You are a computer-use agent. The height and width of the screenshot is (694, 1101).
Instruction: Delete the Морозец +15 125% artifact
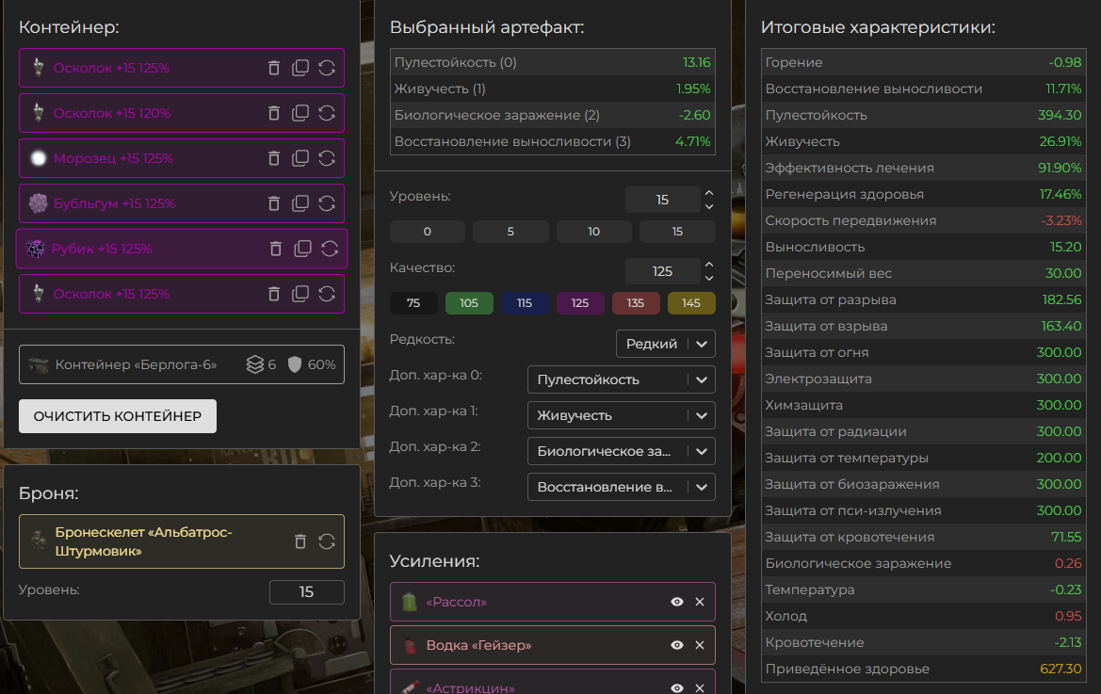click(x=274, y=158)
